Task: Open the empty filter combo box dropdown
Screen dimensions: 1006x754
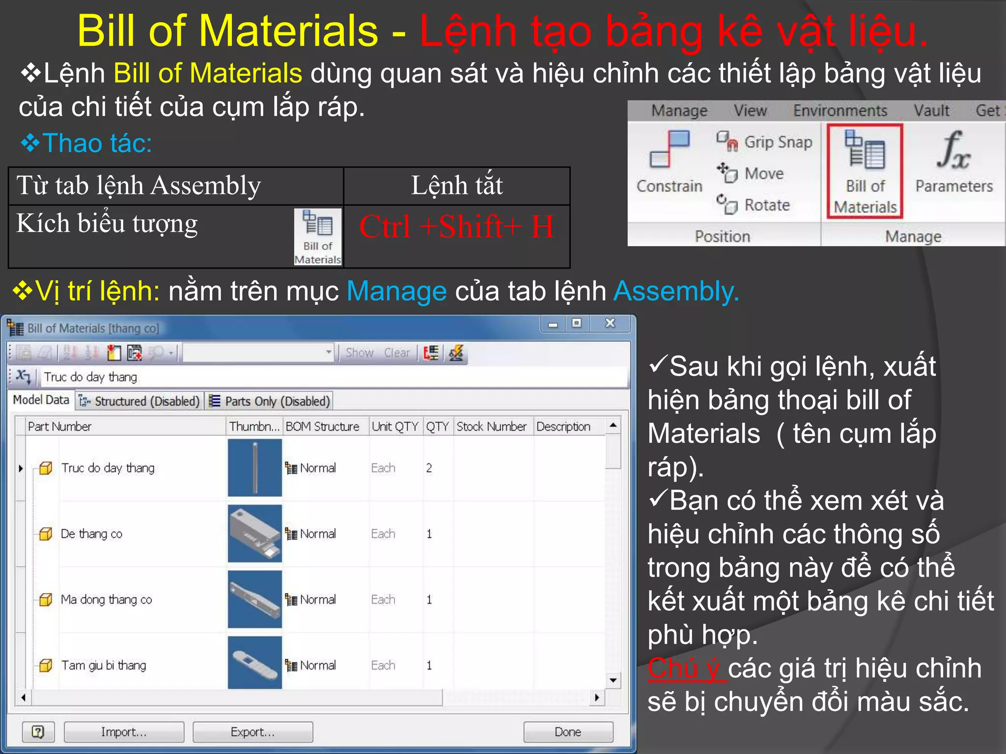Action: [328, 352]
